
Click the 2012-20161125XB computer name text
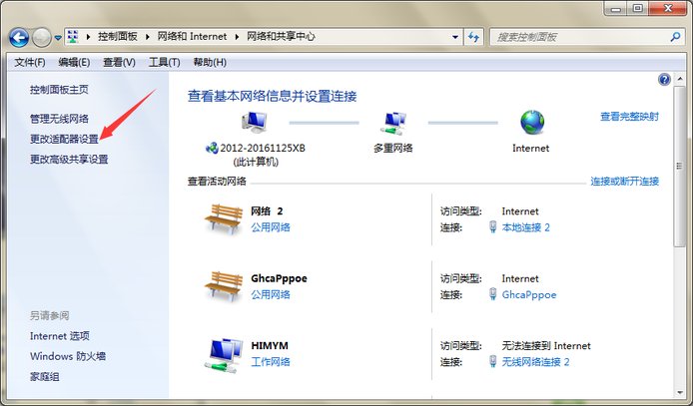[x=263, y=148]
